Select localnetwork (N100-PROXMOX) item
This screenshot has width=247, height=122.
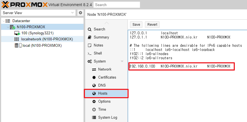point(47,39)
